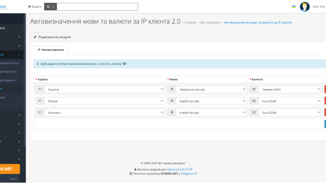This screenshot has width=326, height=183.
Task: Go to Головна breadcrumb
Action: [189, 22]
